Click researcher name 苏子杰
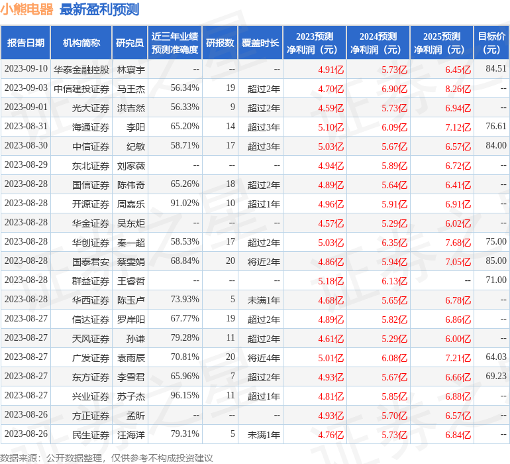 coord(131,396)
